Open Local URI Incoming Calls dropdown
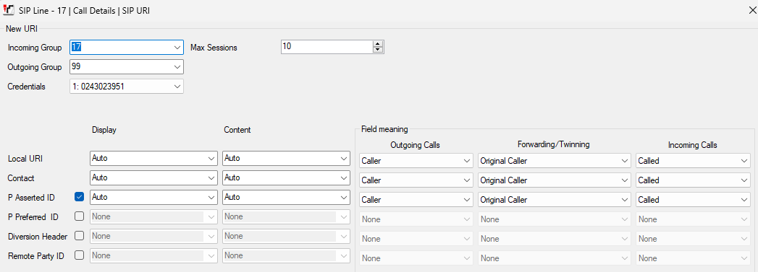Viewport: 758px width, 272px height. coord(694,161)
